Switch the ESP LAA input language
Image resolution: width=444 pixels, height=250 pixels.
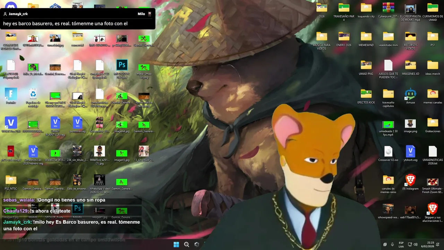(401, 244)
